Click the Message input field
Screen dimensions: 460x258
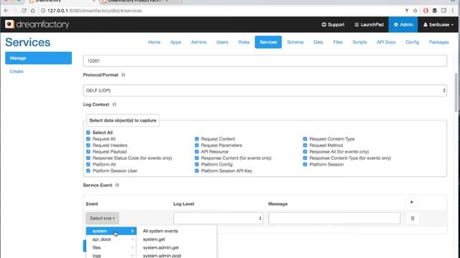click(x=334, y=218)
